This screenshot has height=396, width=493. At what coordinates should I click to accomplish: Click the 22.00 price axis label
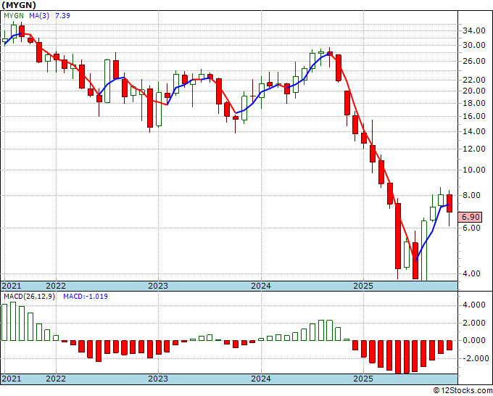474,81
